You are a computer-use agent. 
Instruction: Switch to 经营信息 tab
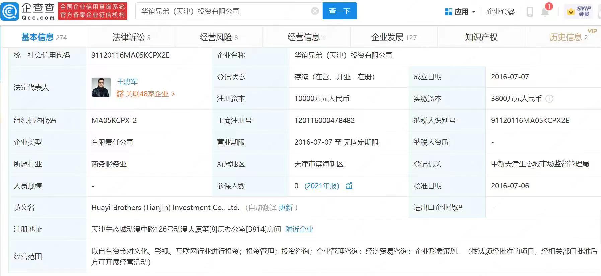click(306, 37)
